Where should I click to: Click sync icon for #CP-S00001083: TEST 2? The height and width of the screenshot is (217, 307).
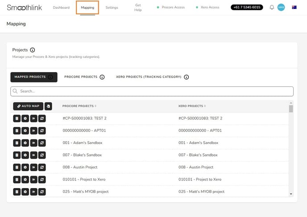coord(42,118)
